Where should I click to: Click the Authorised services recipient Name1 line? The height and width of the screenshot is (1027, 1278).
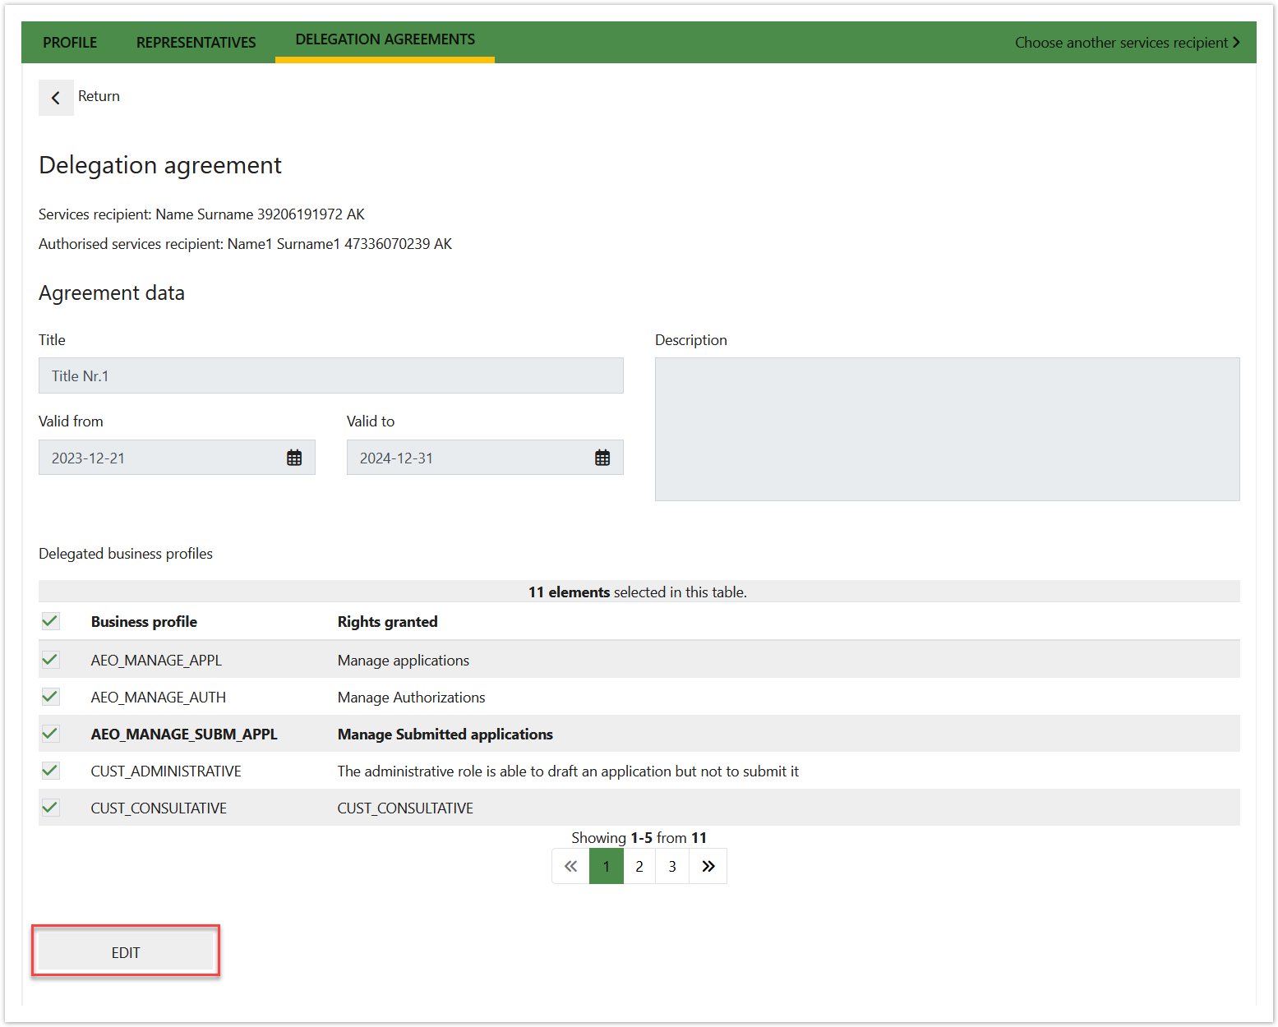click(245, 244)
